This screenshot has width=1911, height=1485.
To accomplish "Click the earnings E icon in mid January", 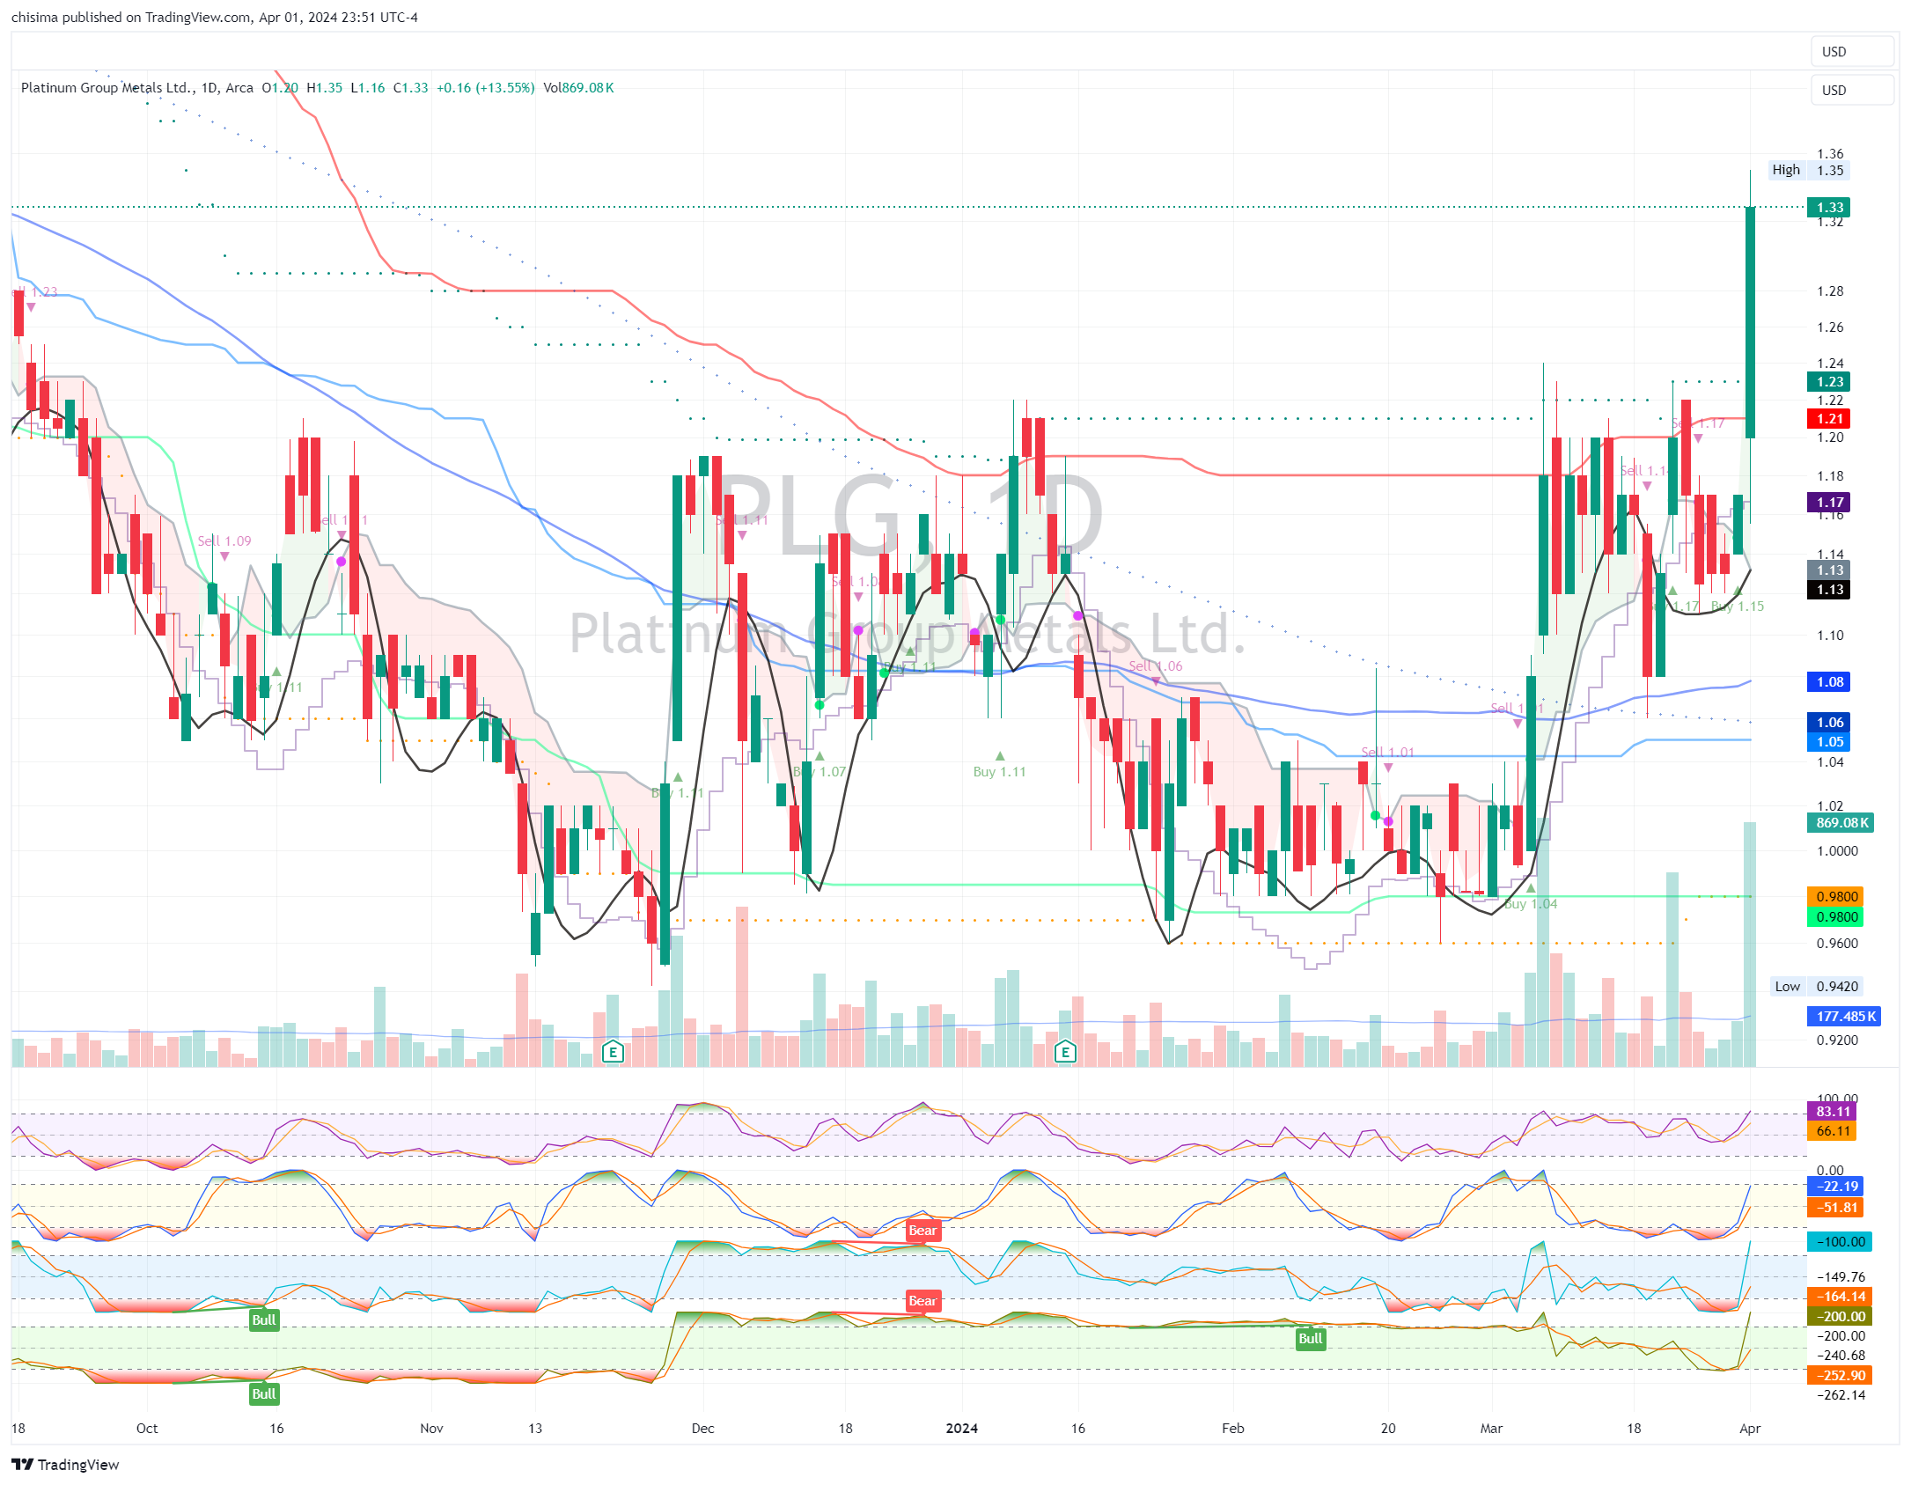I will [x=1065, y=1051].
